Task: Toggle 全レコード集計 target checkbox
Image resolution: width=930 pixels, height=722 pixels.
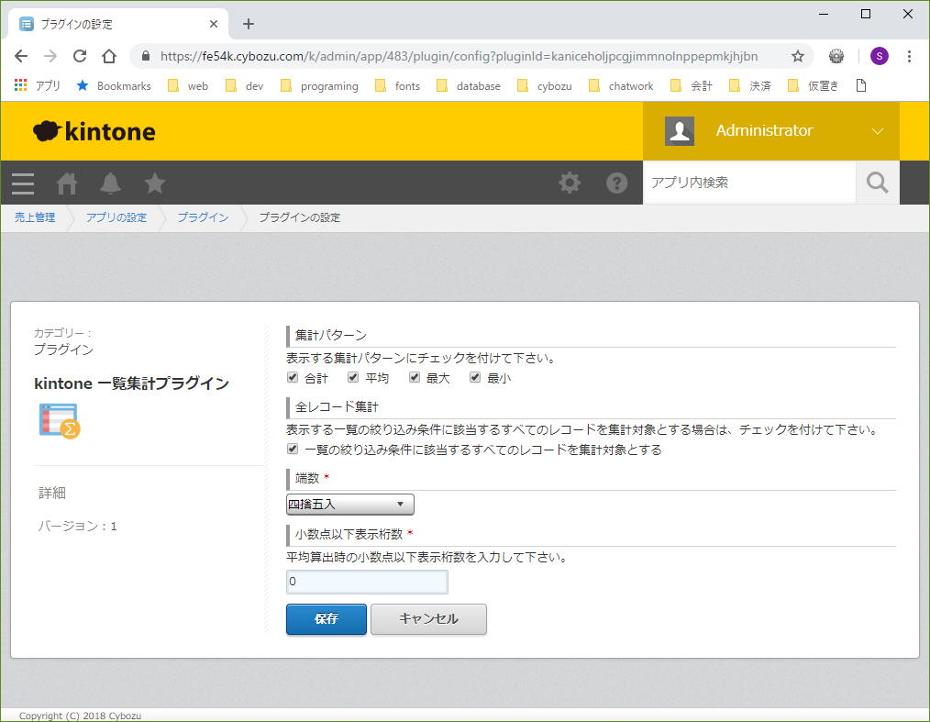Action: coord(293,449)
